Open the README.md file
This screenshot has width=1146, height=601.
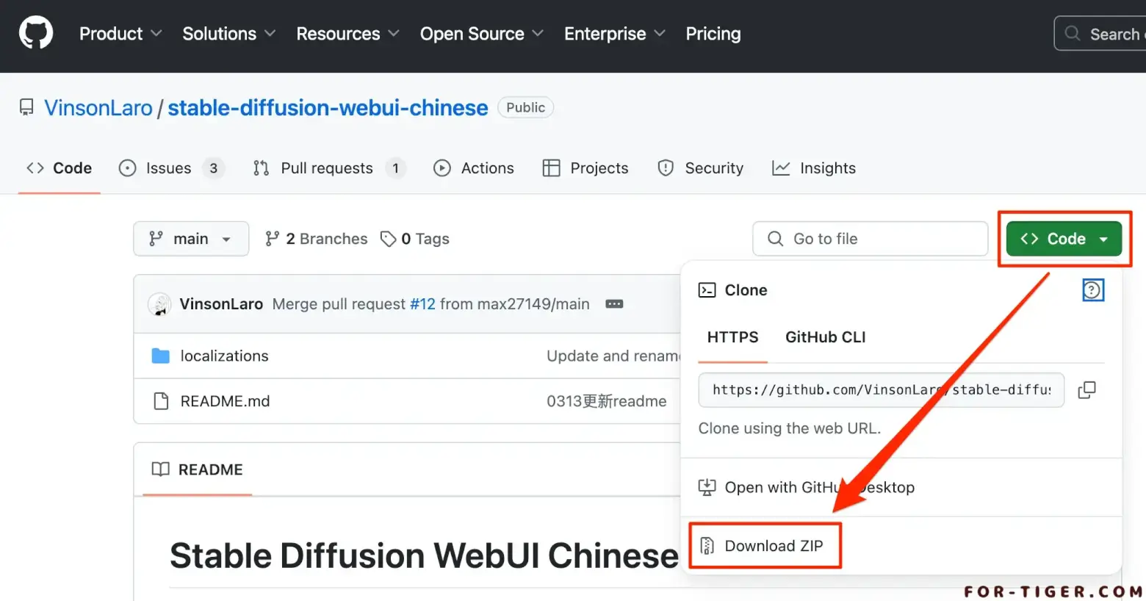coord(226,401)
